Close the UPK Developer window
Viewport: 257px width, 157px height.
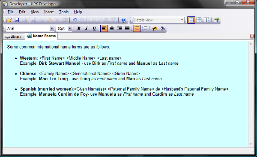(248, 2)
